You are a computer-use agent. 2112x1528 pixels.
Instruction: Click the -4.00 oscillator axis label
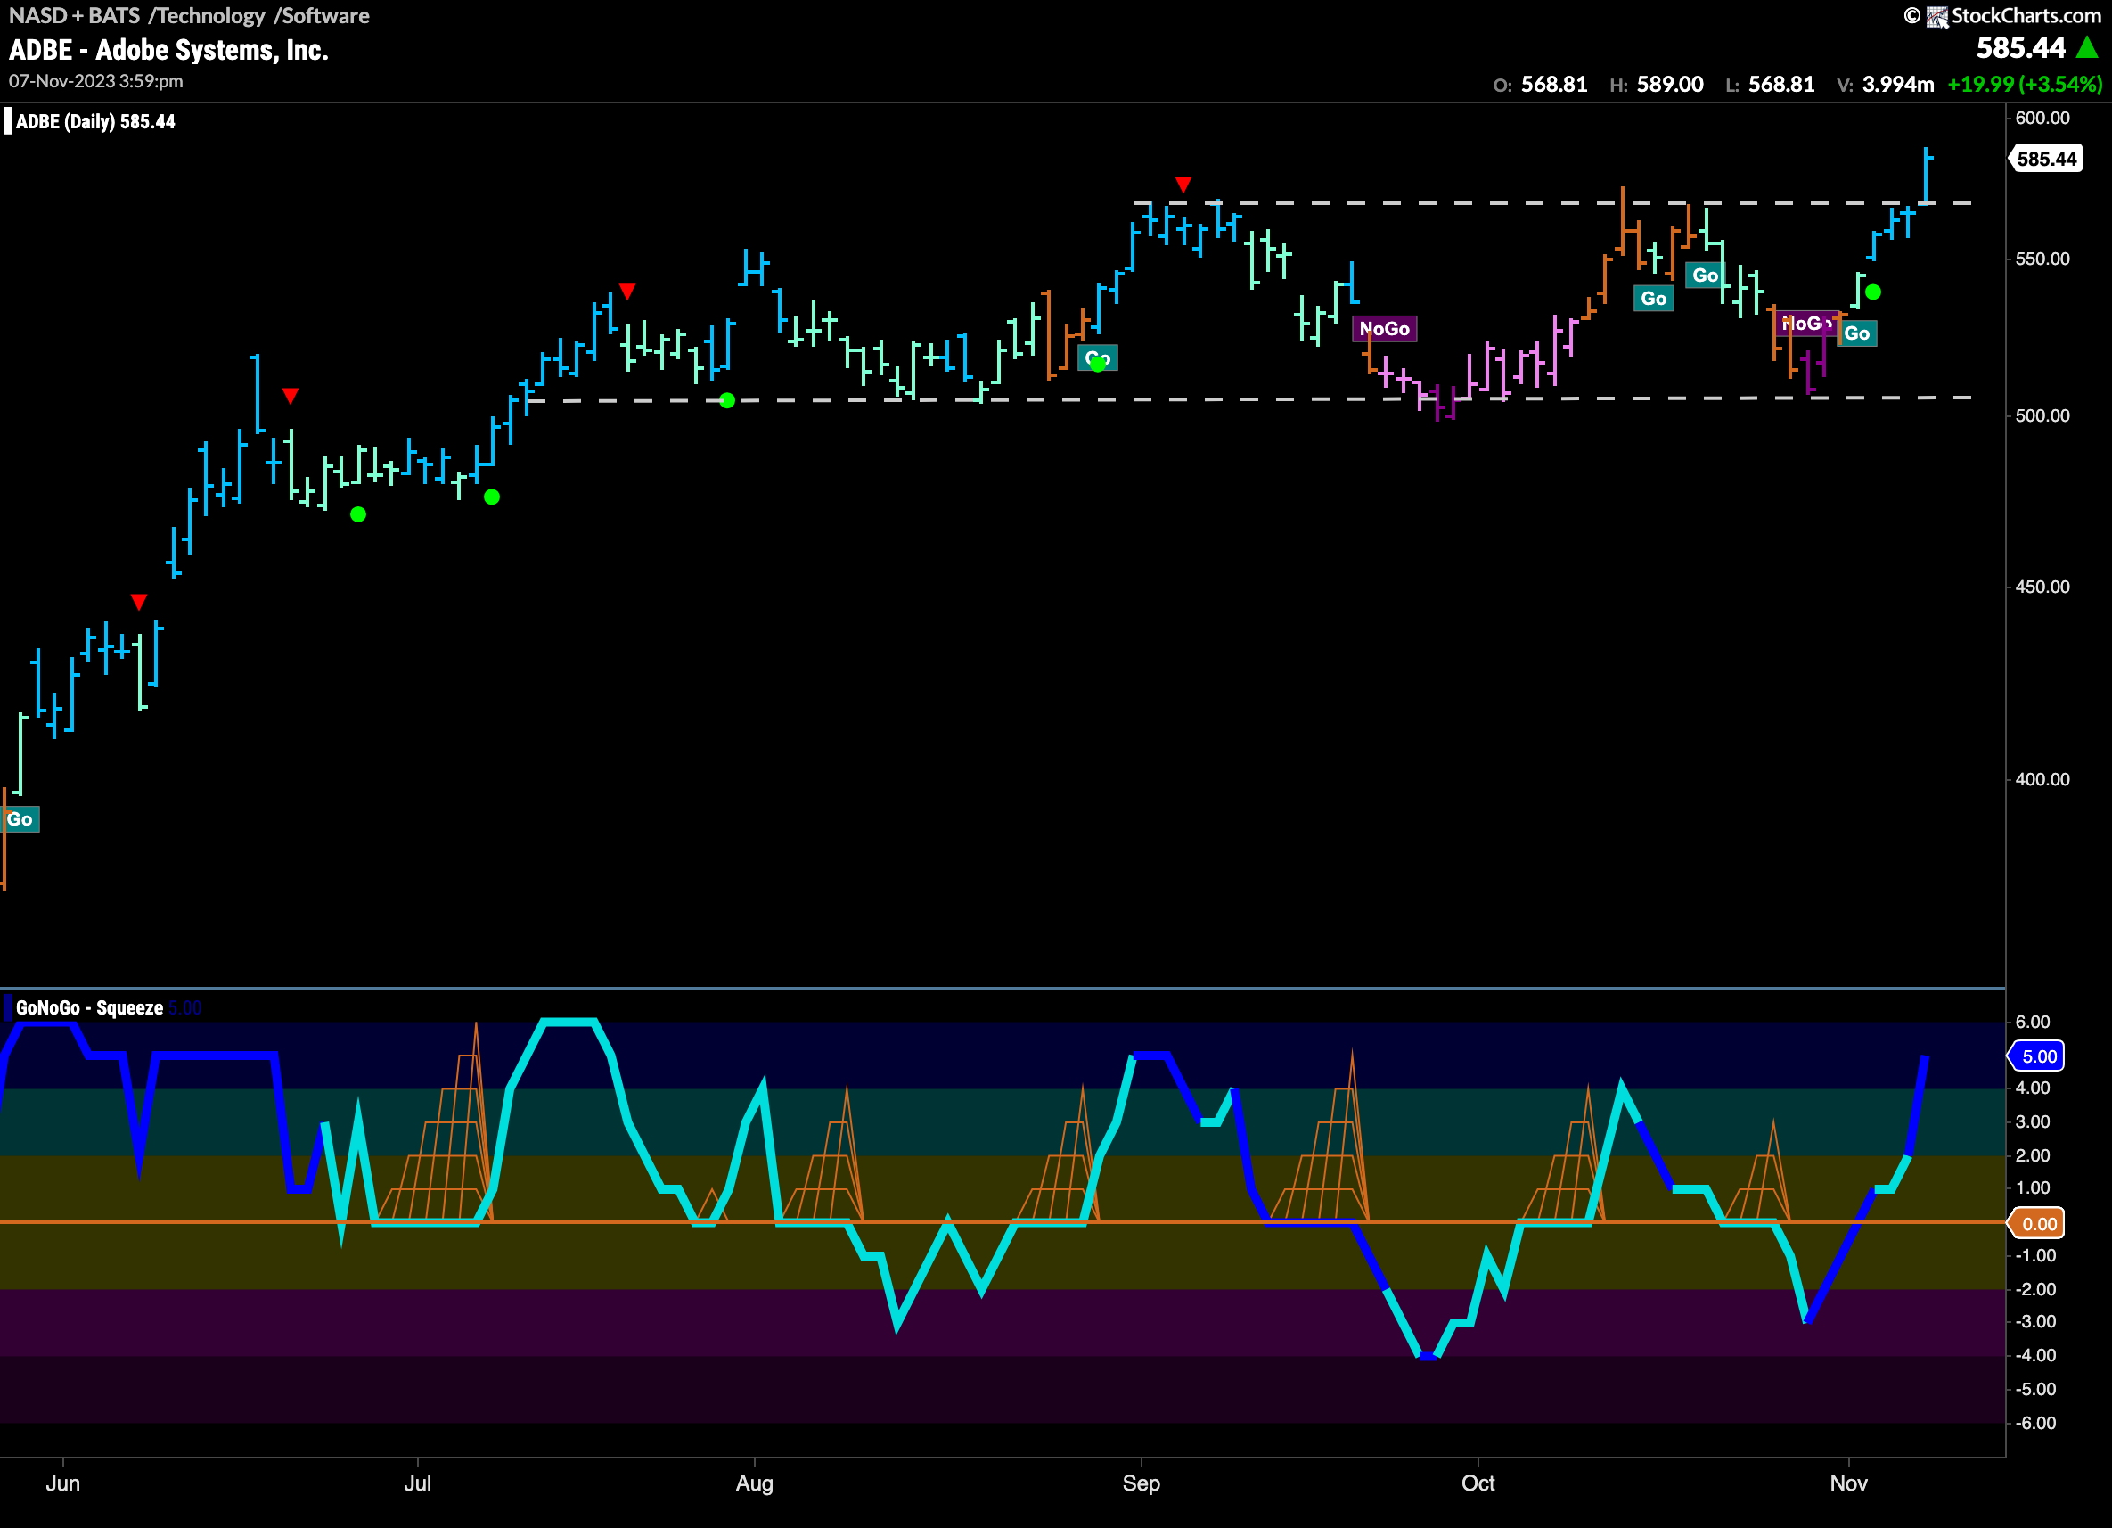click(x=2034, y=1356)
